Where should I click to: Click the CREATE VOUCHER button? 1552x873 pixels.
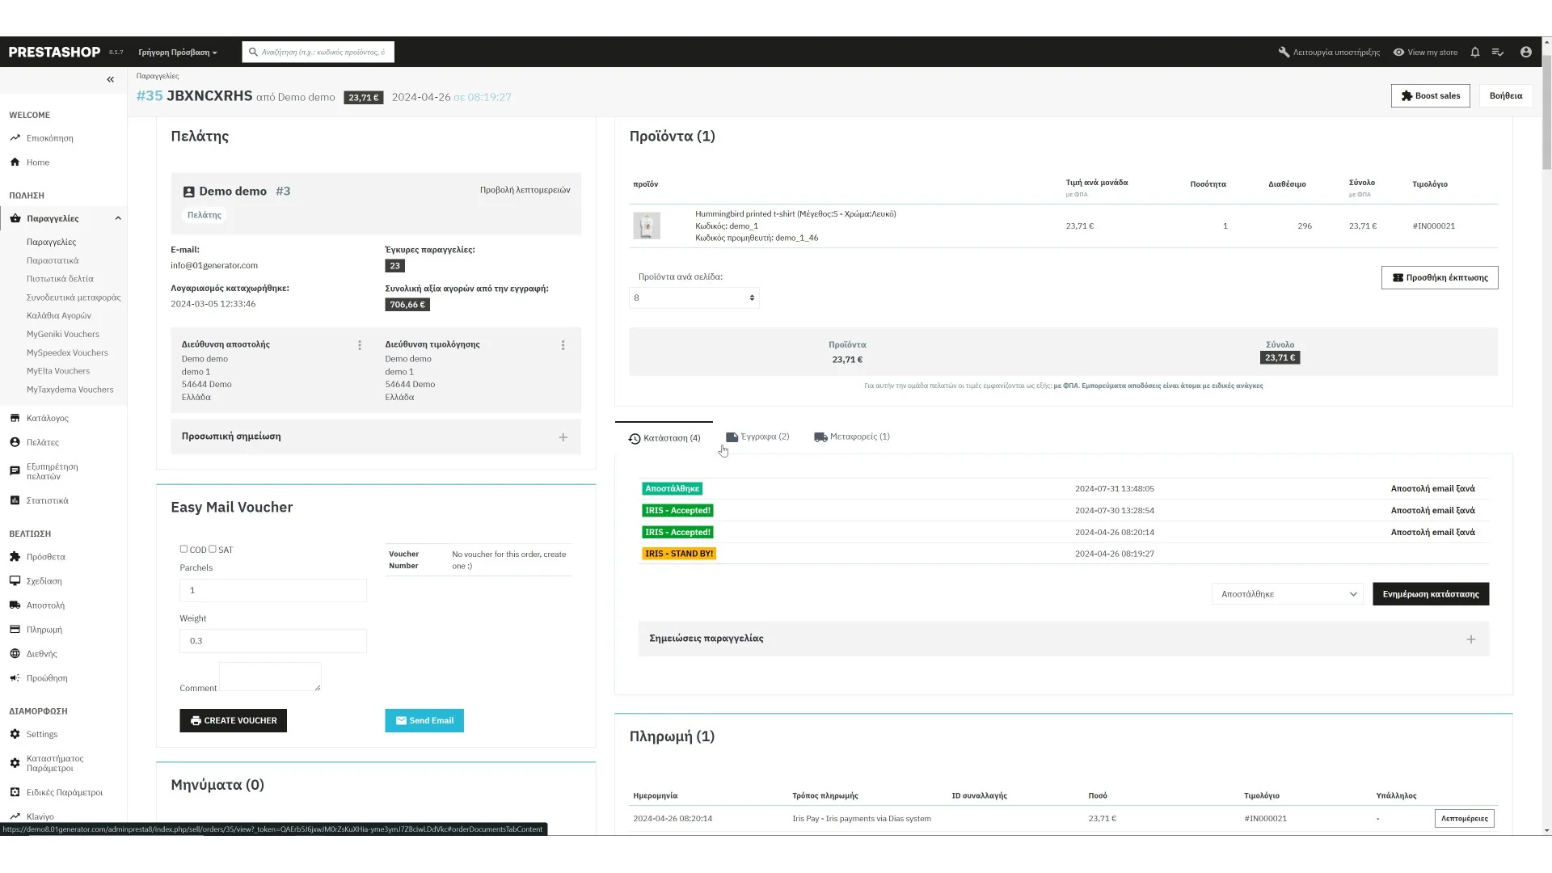pos(233,720)
